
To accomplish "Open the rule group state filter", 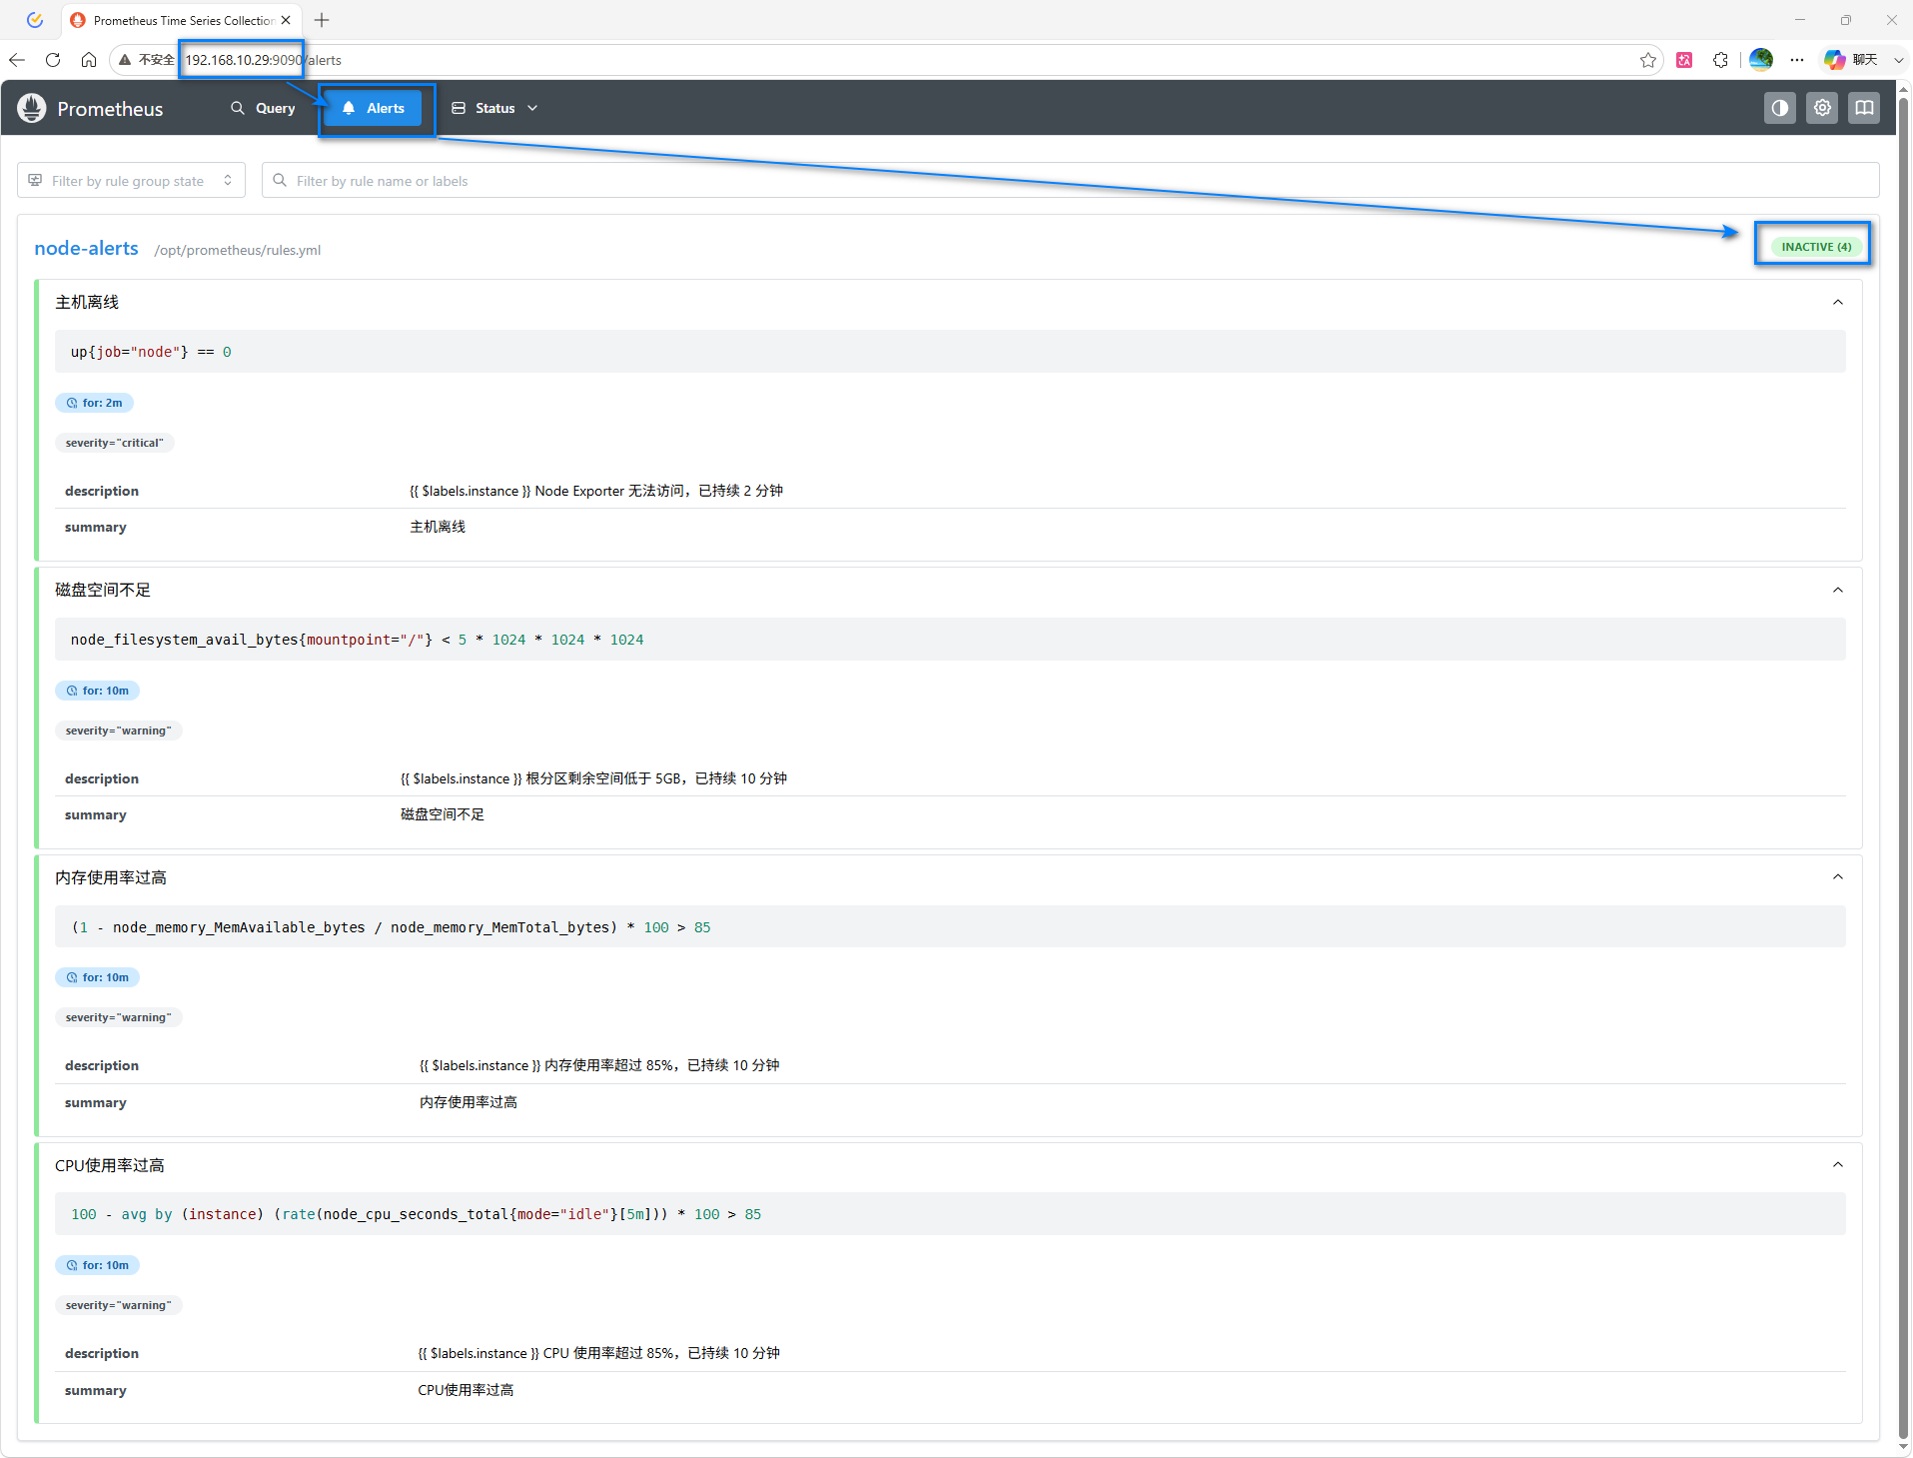I will point(131,181).
